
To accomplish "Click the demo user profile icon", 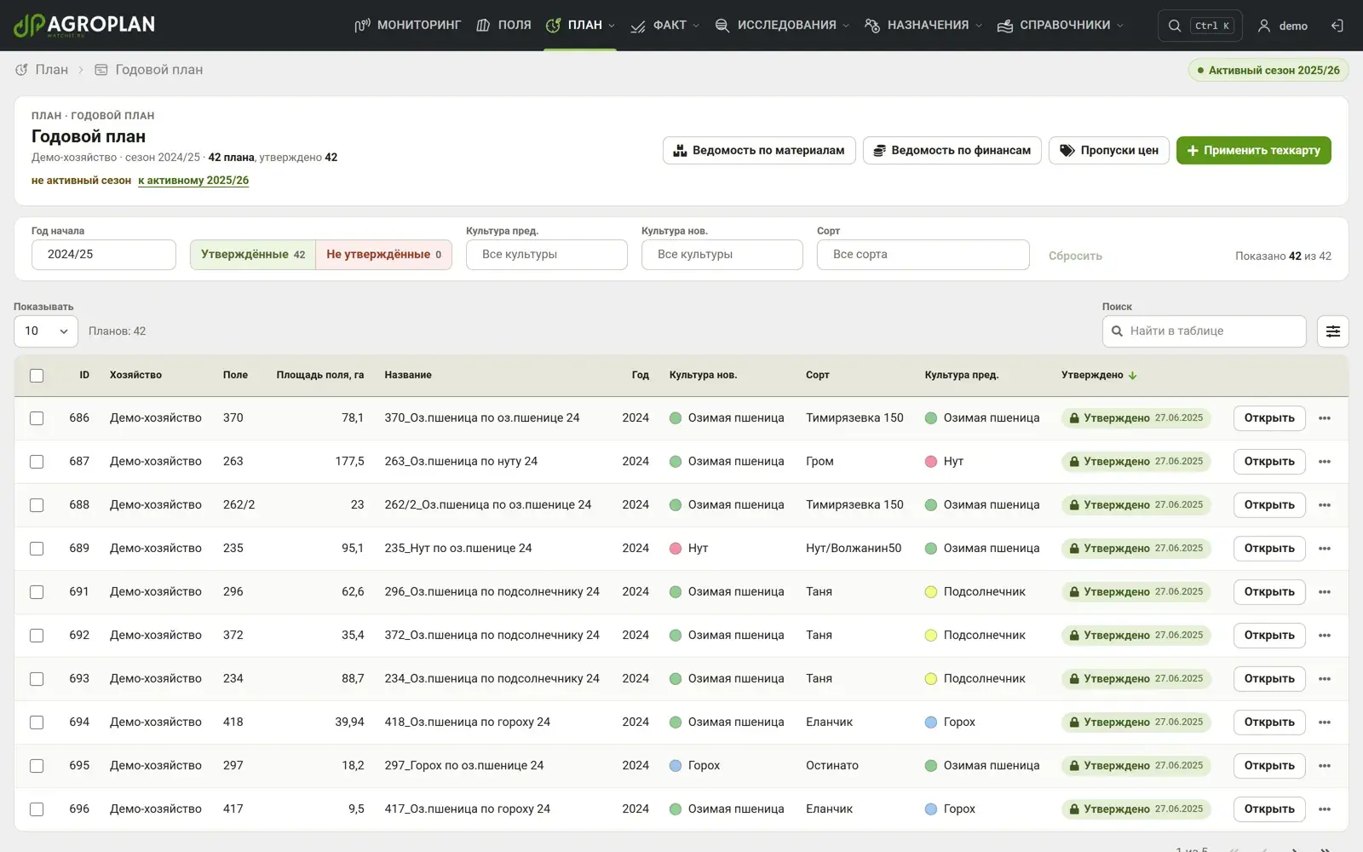I will point(1264,26).
